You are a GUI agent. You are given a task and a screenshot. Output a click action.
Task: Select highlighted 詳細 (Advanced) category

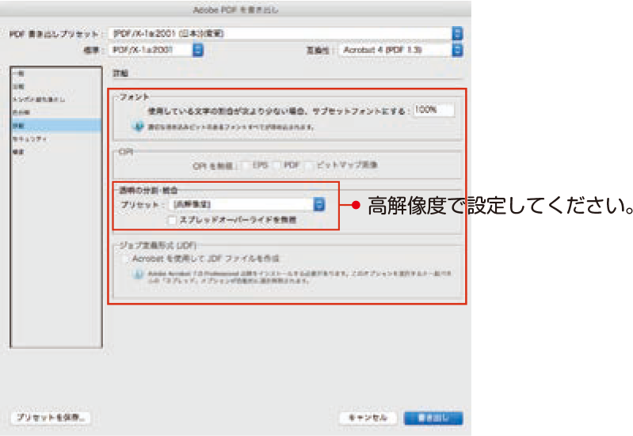[55, 126]
